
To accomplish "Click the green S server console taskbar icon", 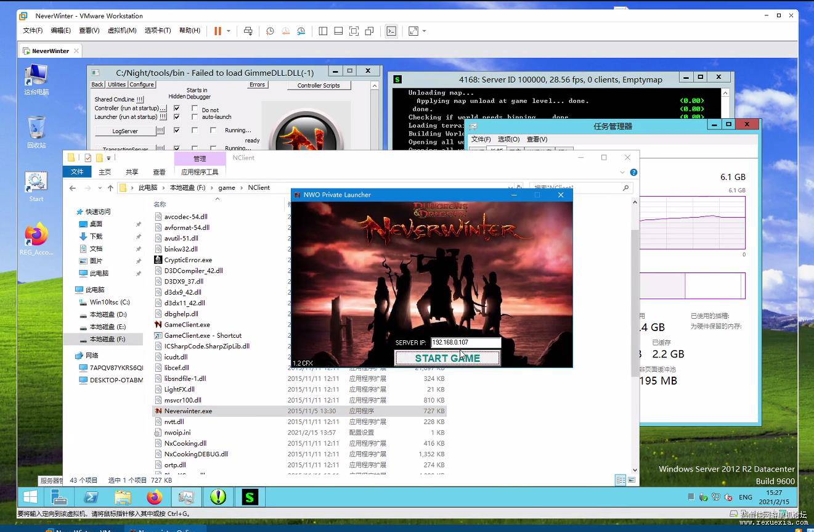I will 250,497.
